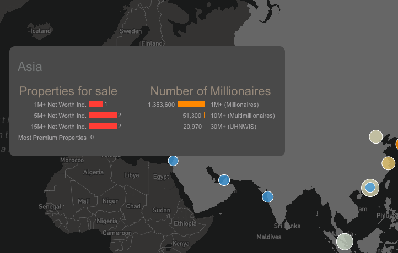398x253 pixels.
Task: Click the Number of Millionaires heading
Action: (x=211, y=91)
